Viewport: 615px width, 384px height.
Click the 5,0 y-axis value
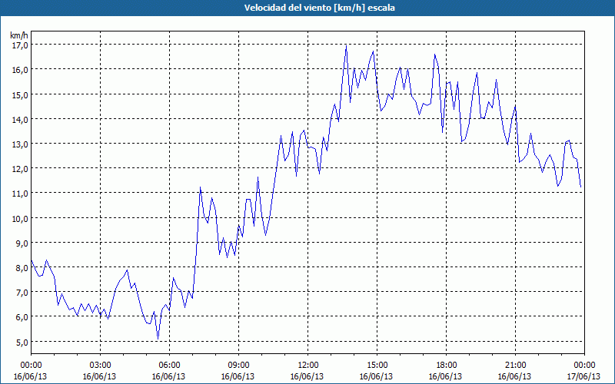(22, 342)
